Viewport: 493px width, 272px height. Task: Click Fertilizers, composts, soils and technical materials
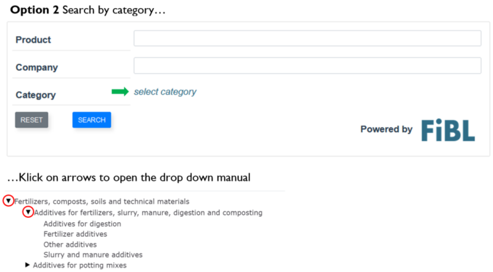102,201
